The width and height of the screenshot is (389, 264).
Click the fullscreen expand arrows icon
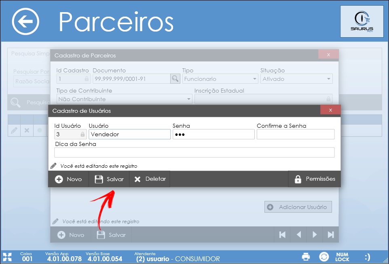coord(7,257)
